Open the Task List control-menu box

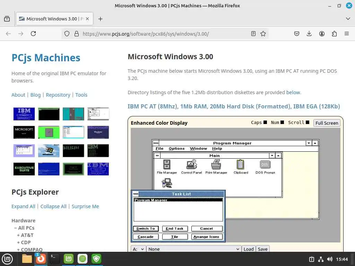click(136, 194)
